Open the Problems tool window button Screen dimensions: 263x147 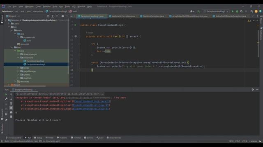(x=62, y=138)
